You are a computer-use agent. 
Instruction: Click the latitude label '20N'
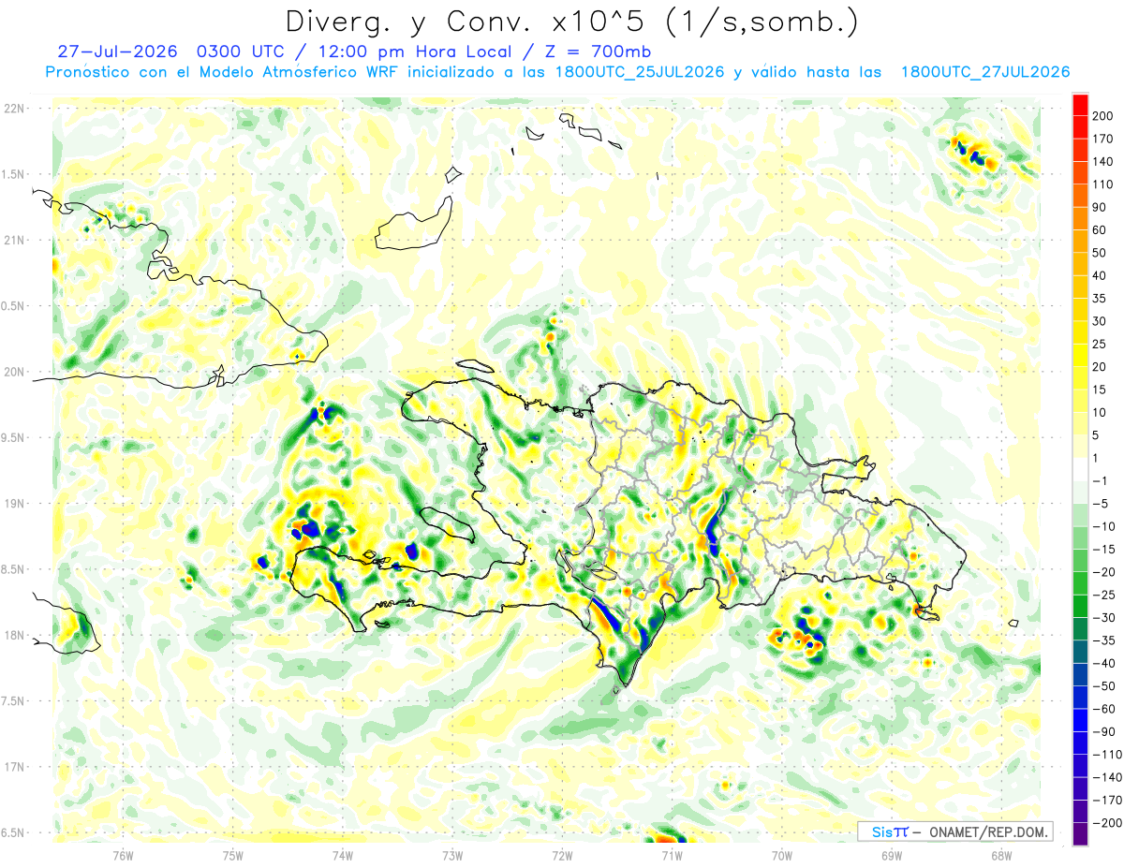coord(15,372)
